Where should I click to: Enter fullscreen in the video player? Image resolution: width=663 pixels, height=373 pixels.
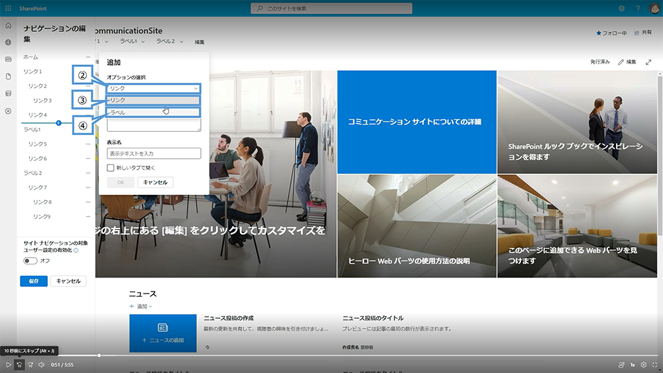(x=654, y=364)
